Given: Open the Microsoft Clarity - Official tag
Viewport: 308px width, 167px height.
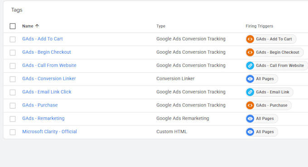Looking at the screenshot, I should 49,131.
